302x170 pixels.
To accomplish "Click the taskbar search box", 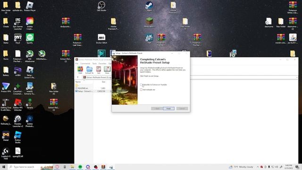I will [31, 167].
